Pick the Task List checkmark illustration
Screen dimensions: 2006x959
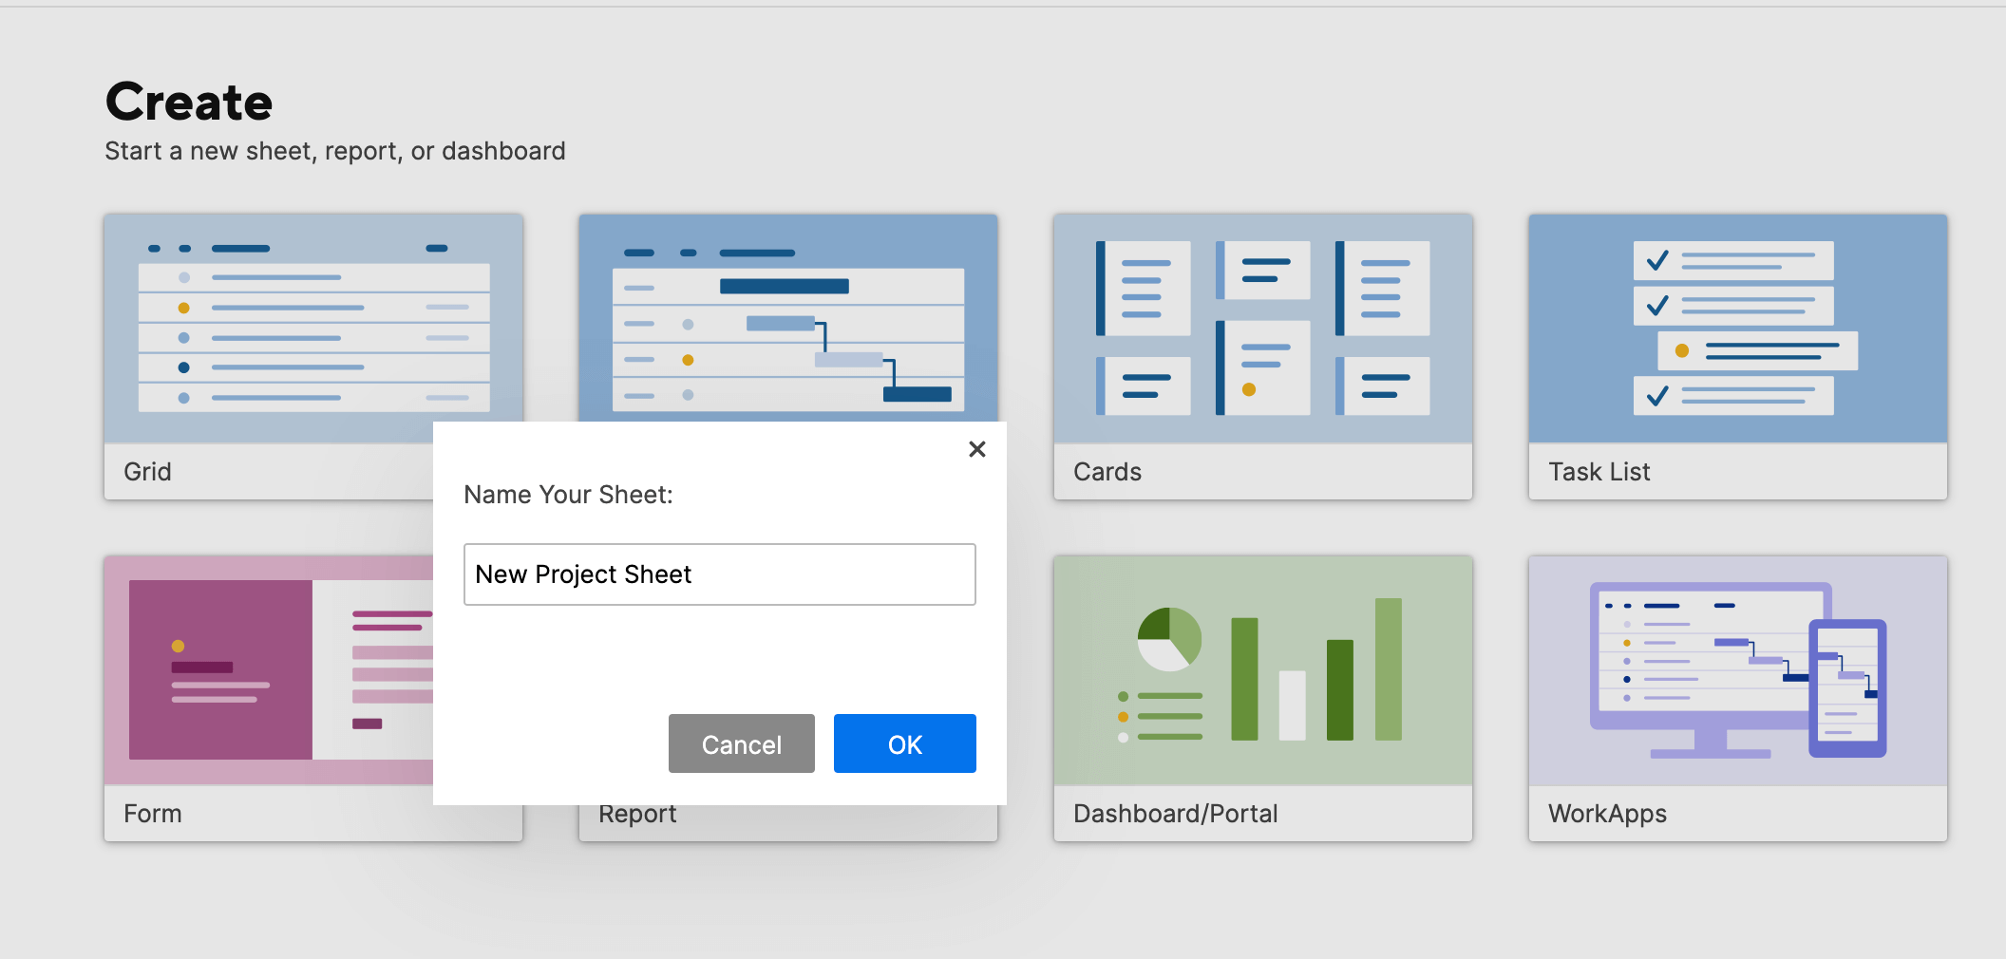pos(1737,328)
